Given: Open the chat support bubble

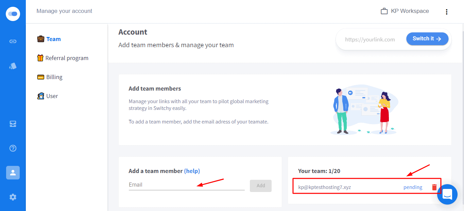Looking at the screenshot, I should 447,194.
